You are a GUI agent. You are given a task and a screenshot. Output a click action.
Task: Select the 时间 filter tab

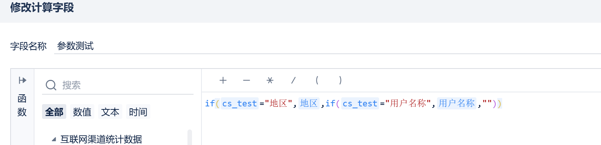tap(138, 112)
